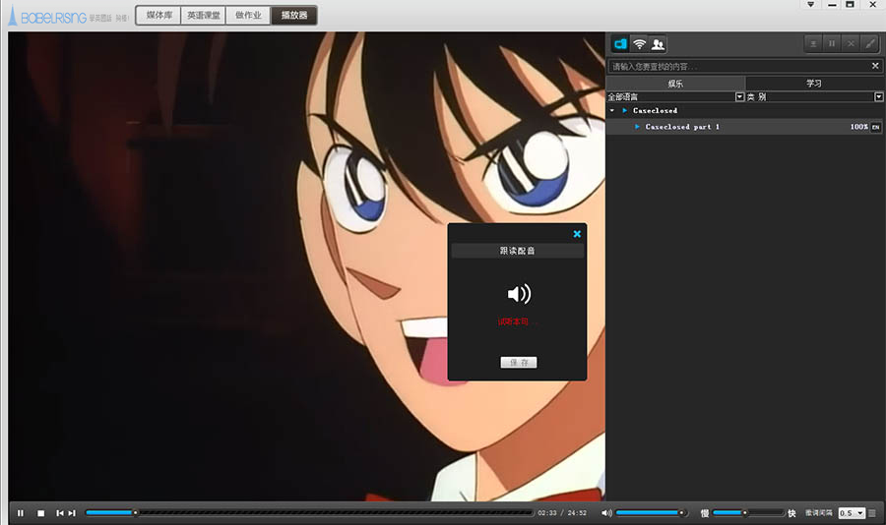Clear the search field with X
The image size is (886, 525).
coord(875,66)
